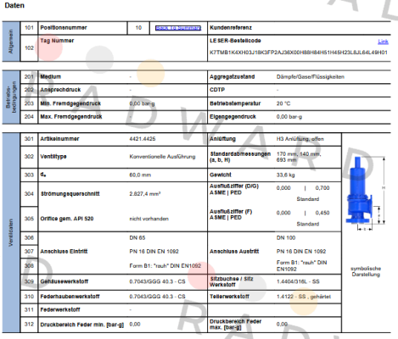398x339 pixels.
Task: Select the 'Positionsnummer' label
Action: (64, 28)
